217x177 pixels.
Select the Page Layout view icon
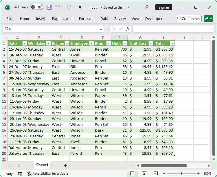tap(143, 174)
